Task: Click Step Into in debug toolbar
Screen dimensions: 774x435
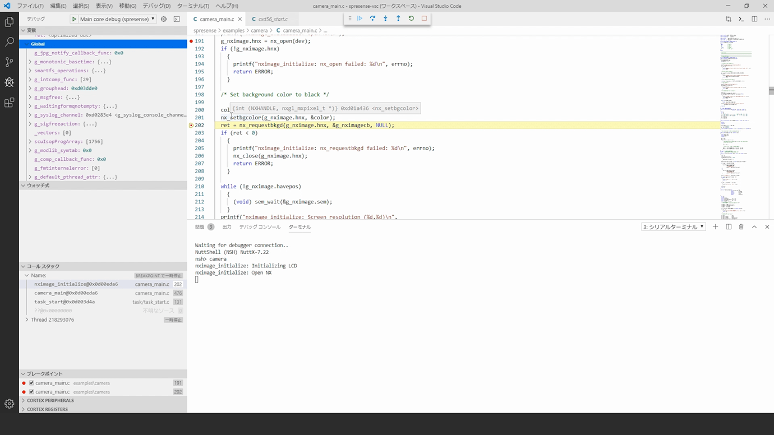Action: click(x=385, y=18)
